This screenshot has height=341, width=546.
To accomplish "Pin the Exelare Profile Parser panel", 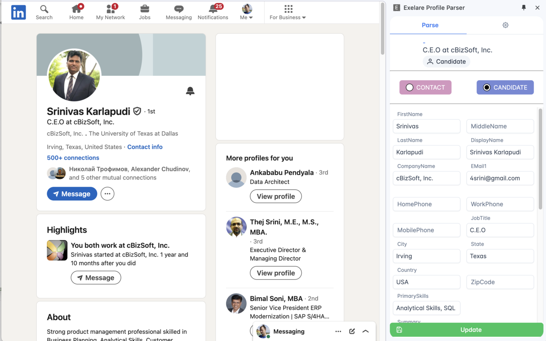I will (x=524, y=8).
